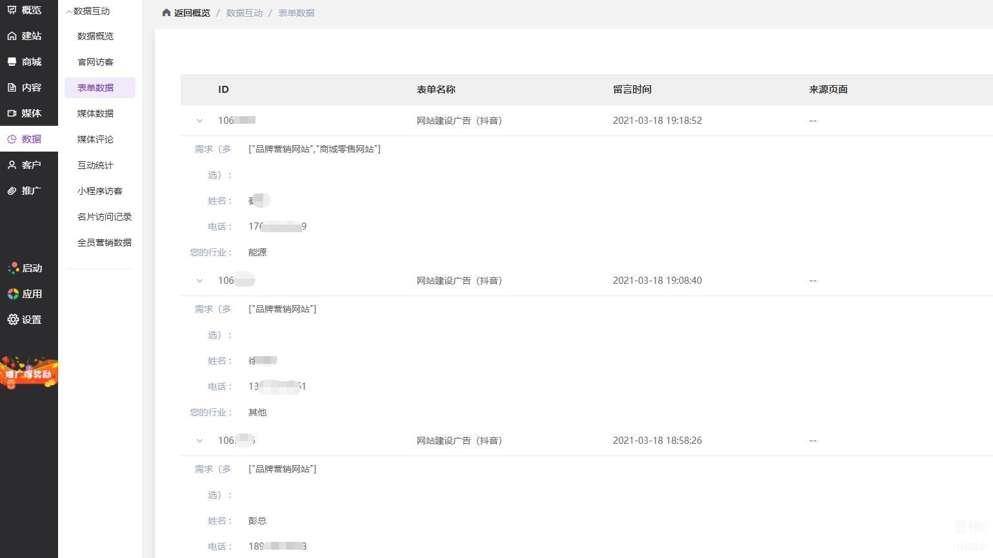Open the 设置 settings gear icon
This screenshot has width=993, height=558.
13,320
